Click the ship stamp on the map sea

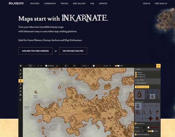[x=36, y=92]
